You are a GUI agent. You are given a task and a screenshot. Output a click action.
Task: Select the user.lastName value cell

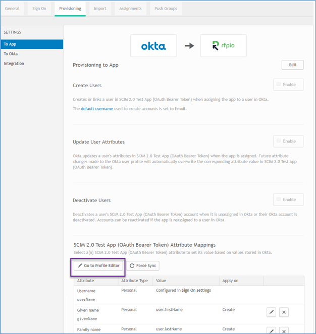coord(169,329)
